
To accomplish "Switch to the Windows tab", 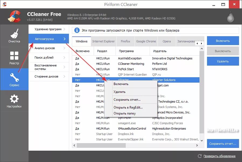I will [82, 41].
